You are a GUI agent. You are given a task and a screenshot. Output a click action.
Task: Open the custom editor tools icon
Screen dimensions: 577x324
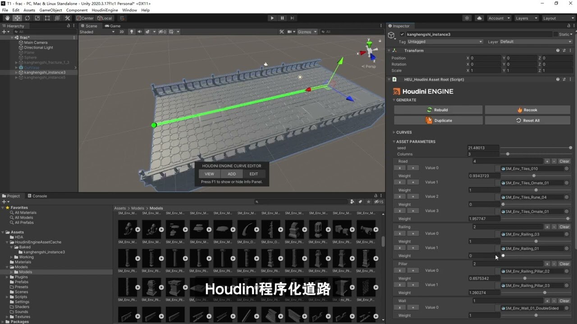[x=67, y=18]
